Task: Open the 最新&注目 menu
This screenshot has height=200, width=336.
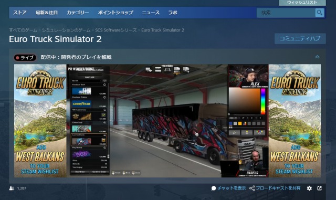Action: click(47, 13)
